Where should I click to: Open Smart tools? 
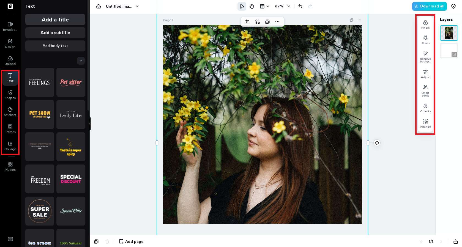(x=425, y=90)
